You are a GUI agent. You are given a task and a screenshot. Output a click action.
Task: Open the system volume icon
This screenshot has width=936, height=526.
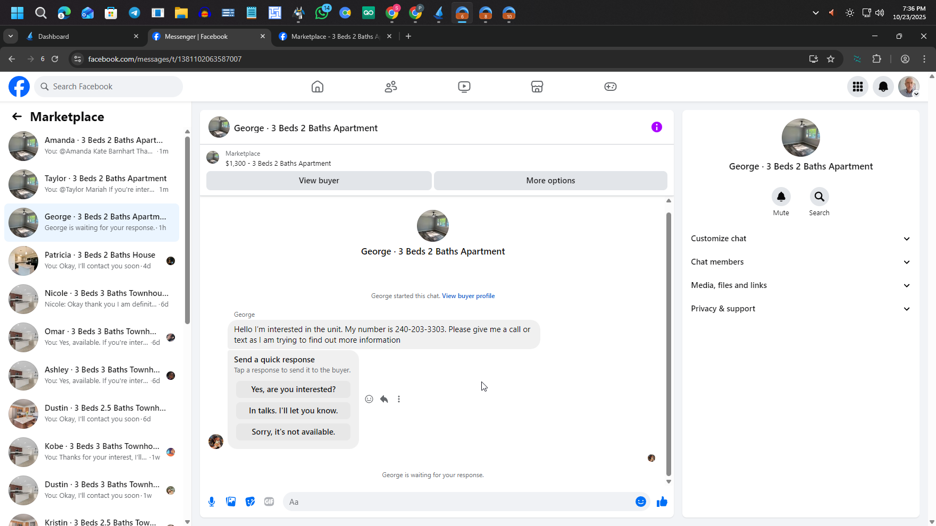click(880, 13)
